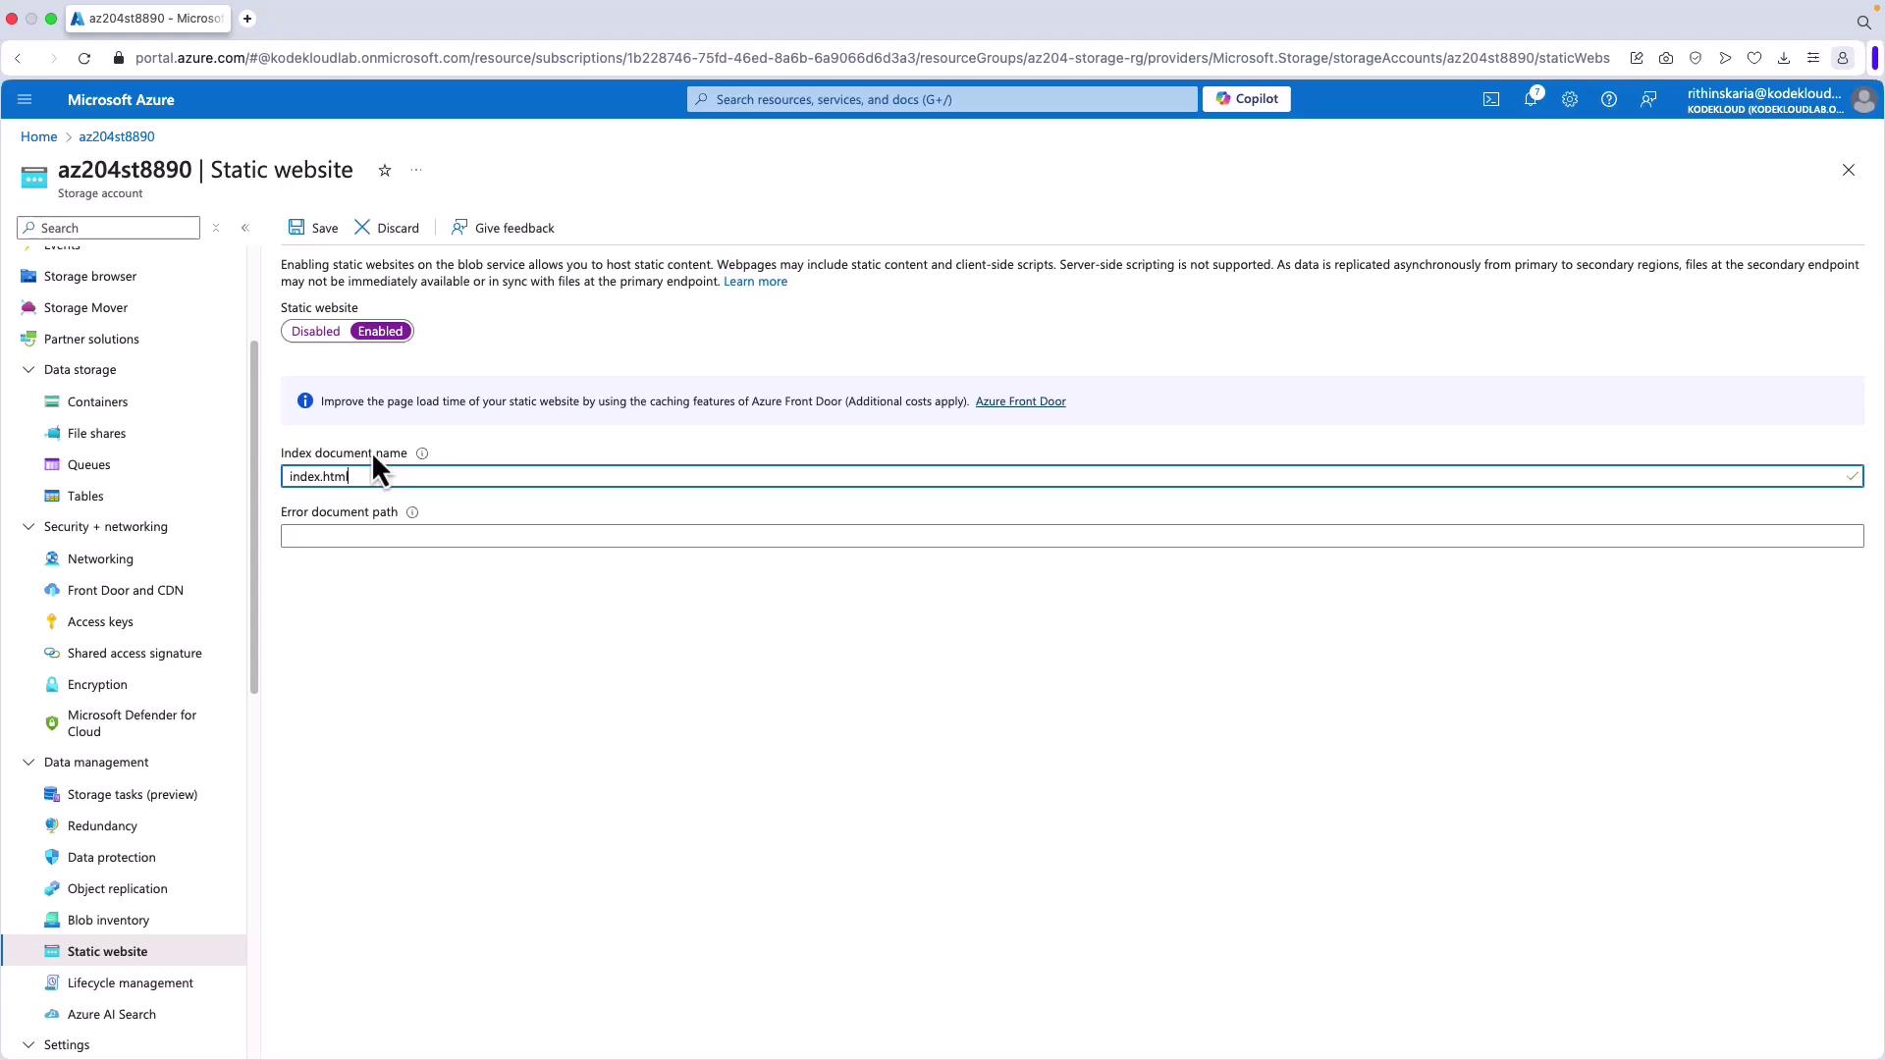
Task: Go to Lifecycle management
Action: tap(130, 983)
